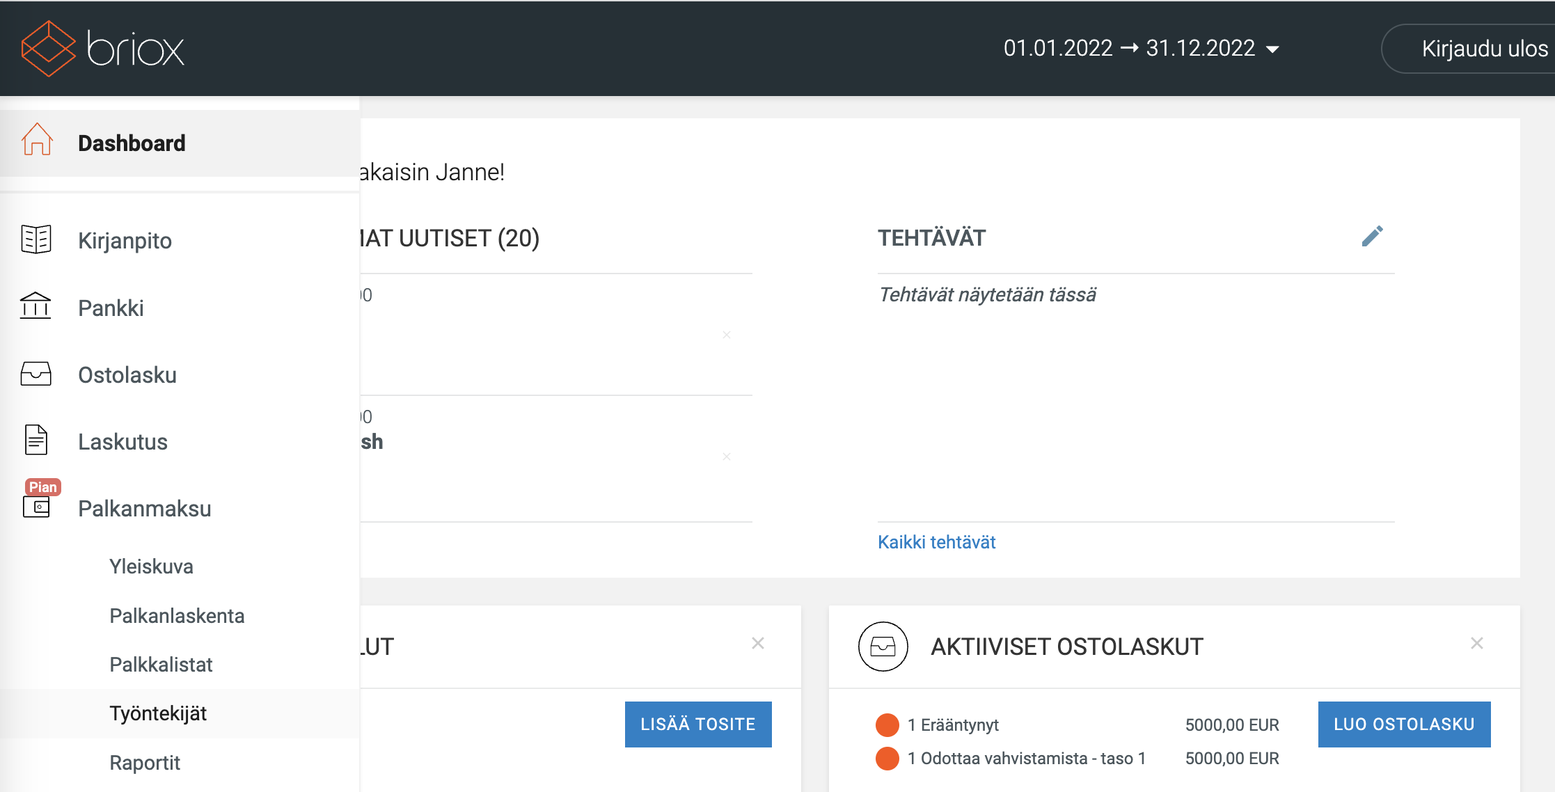
Task: Click the Aktiiviset ostolaskut round inbox icon
Action: pos(883,646)
